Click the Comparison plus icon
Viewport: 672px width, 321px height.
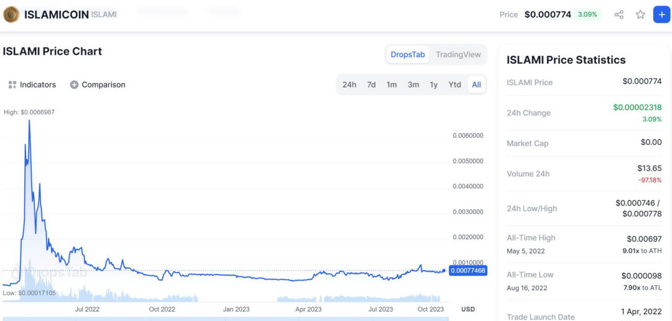[74, 84]
